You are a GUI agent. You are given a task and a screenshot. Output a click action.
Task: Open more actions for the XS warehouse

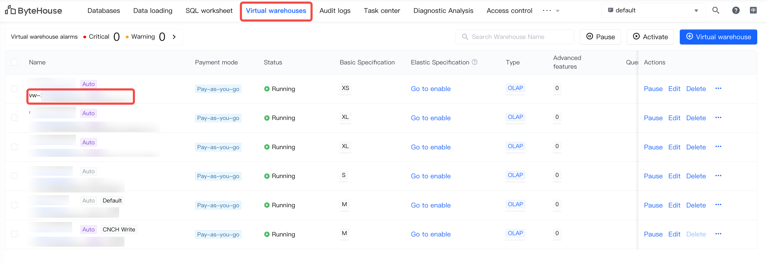[718, 89]
